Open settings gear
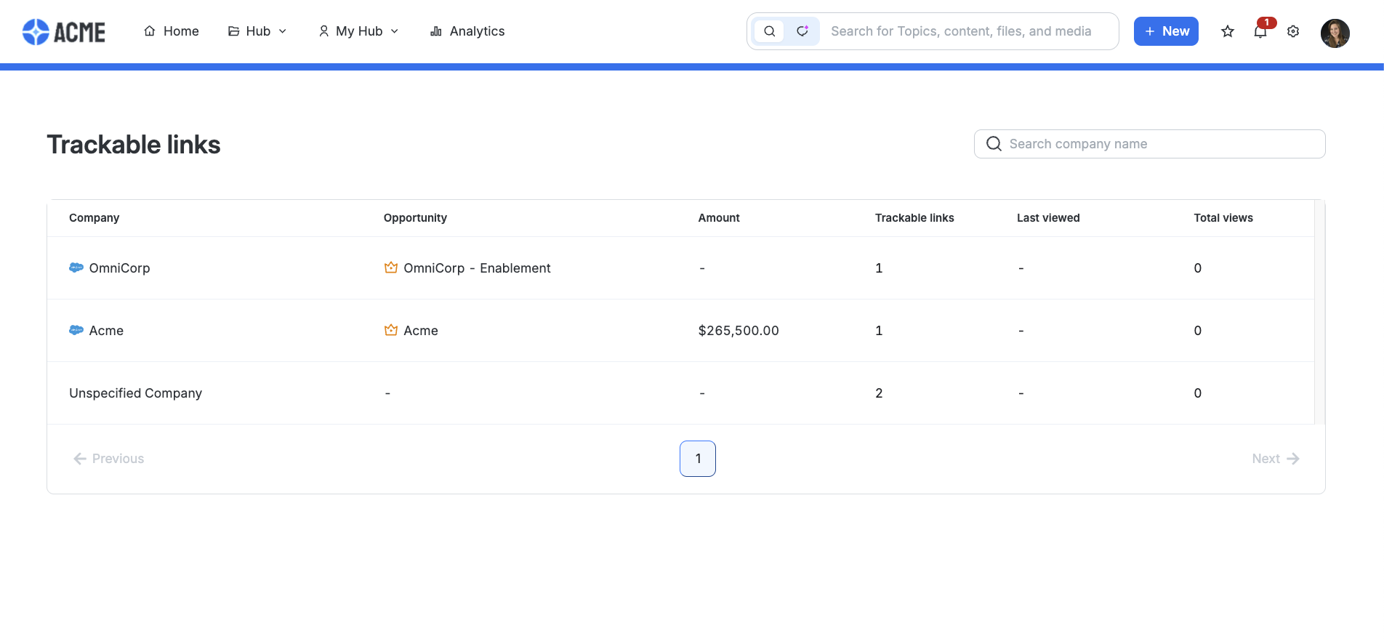Screen dimensions: 1384x639 [x=1293, y=31]
